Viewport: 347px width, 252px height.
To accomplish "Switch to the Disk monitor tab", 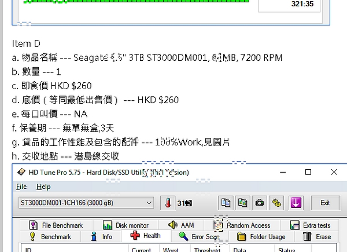I will (x=125, y=225).
